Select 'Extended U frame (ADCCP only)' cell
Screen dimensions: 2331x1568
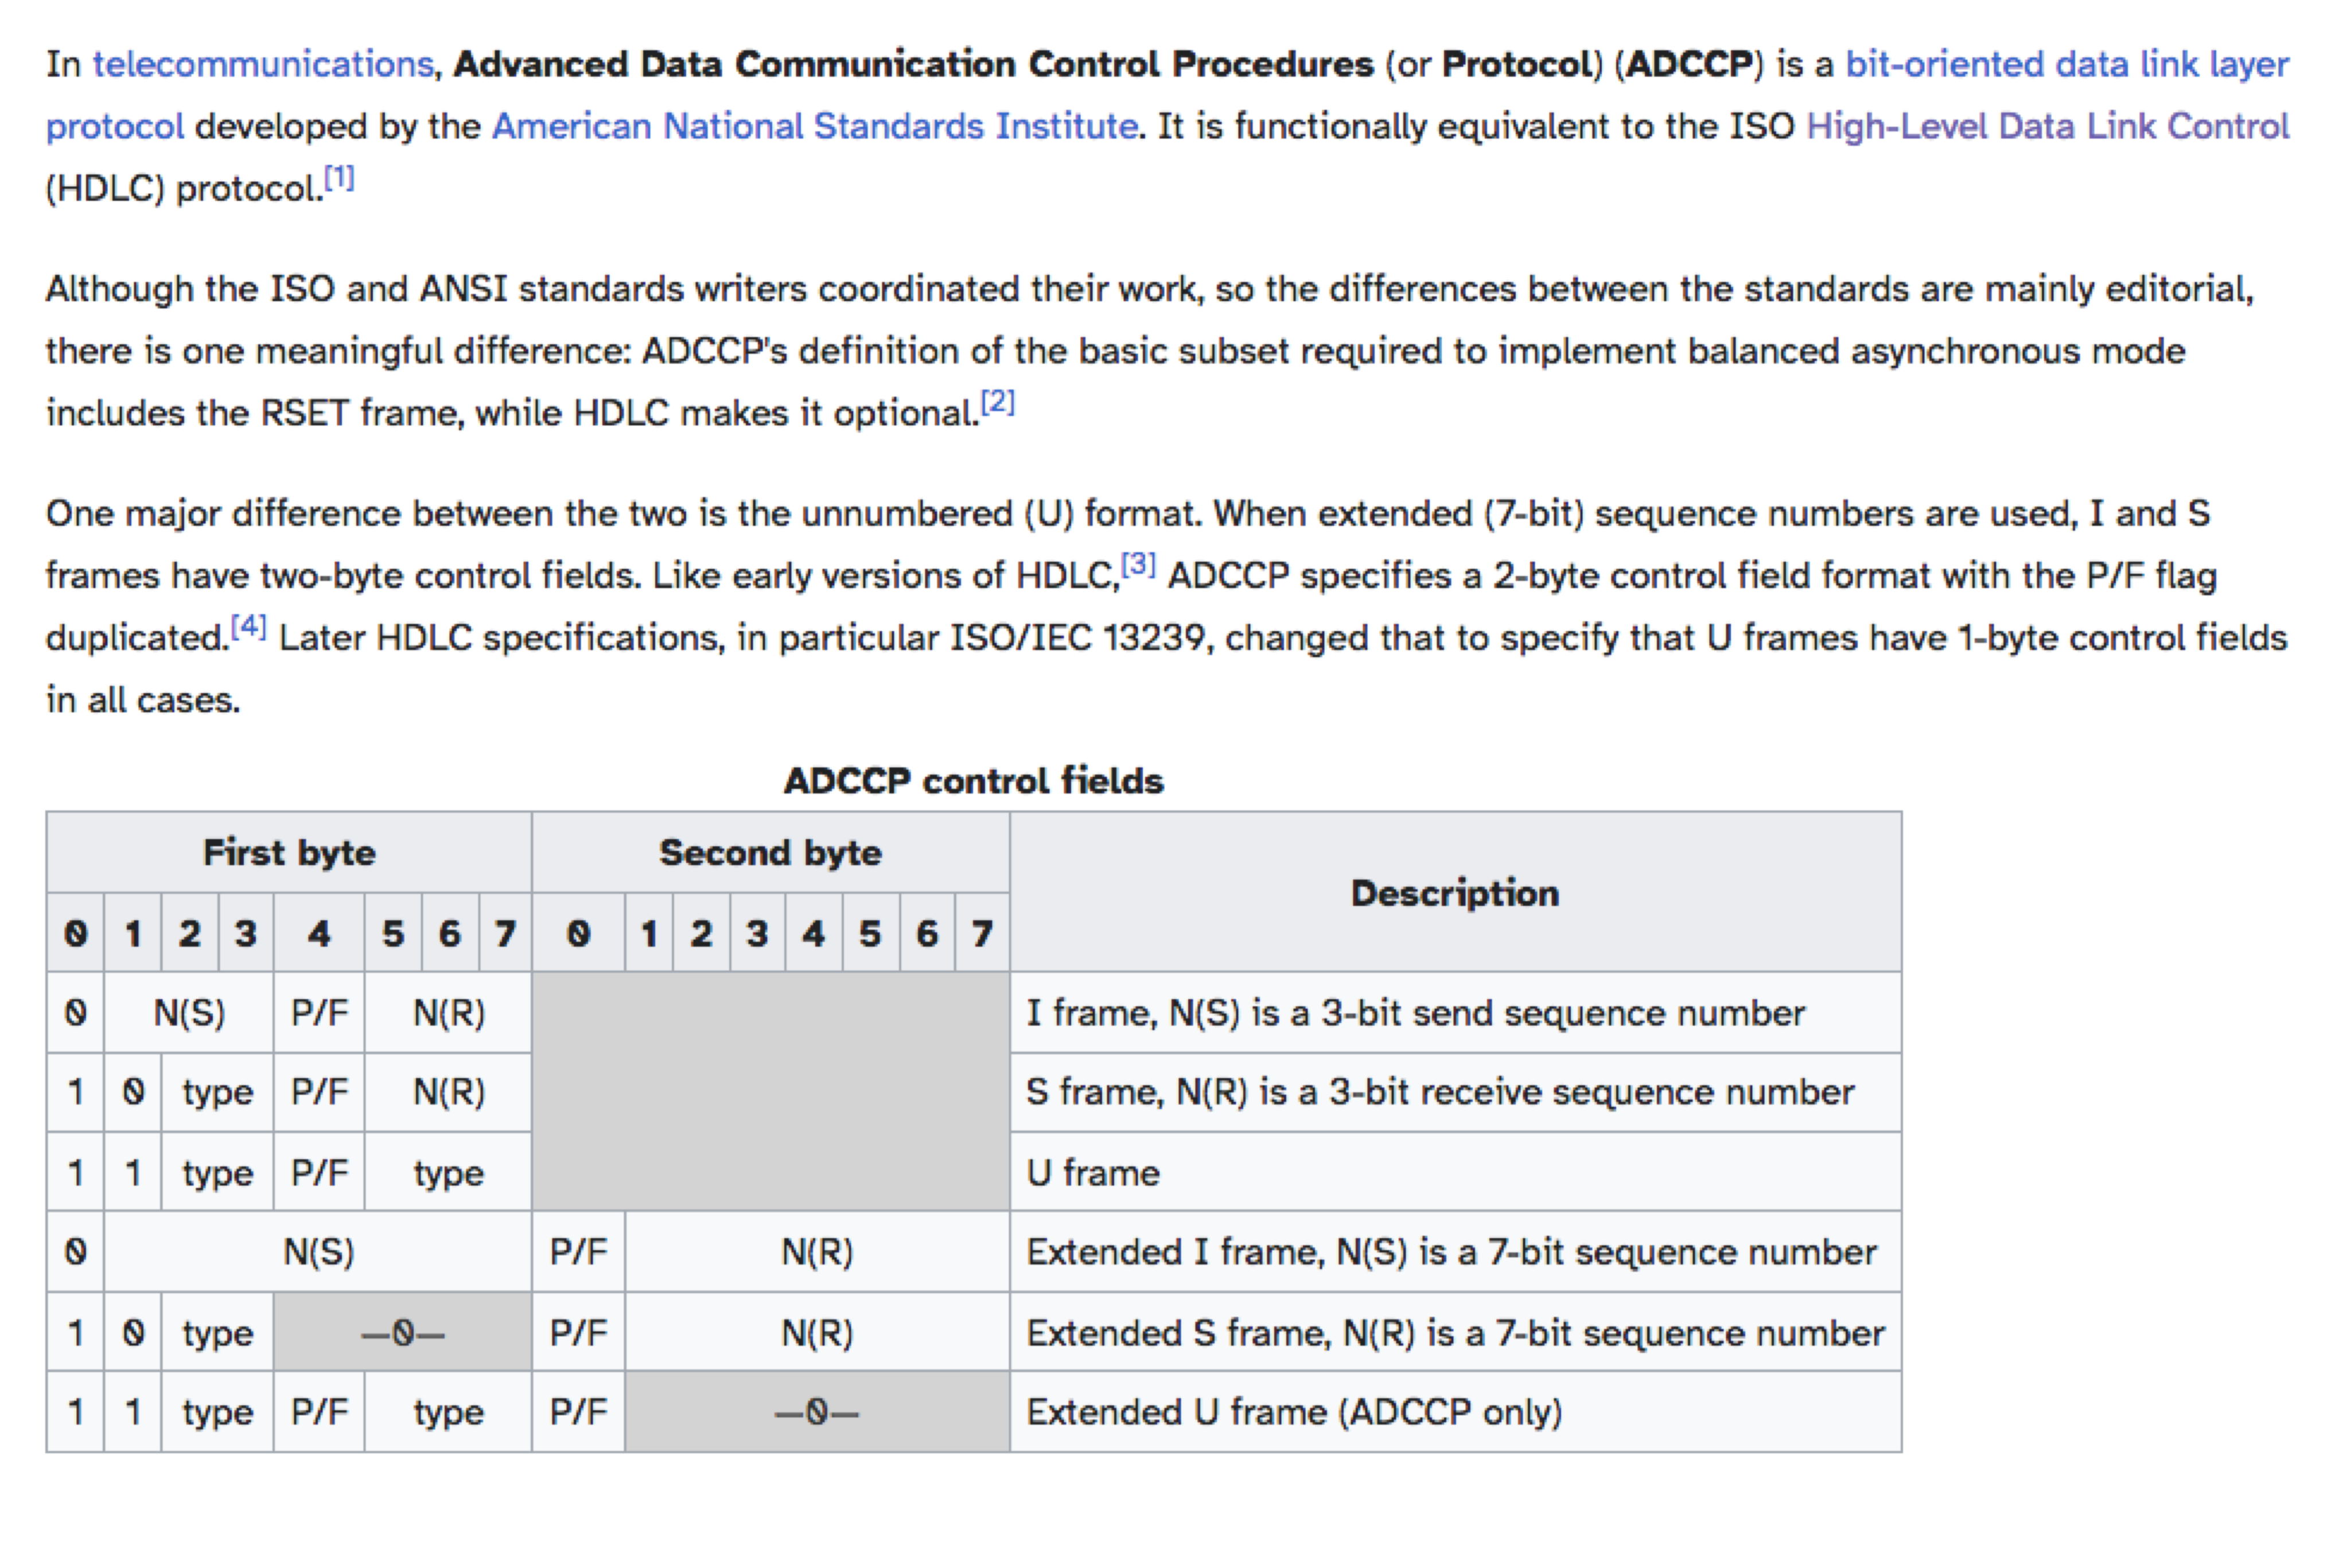click(x=1294, y=1412)
